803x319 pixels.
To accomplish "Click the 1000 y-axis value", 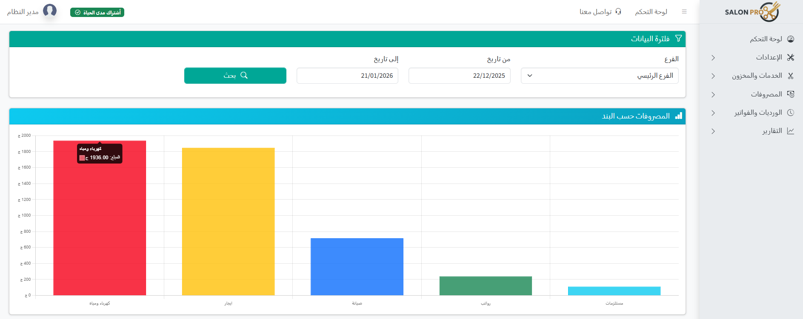I will click(x=24, y=215).
